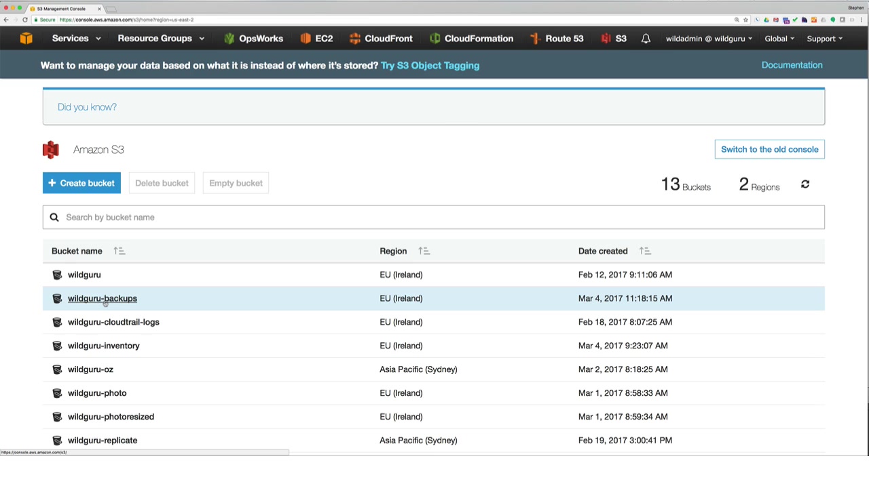Open the wildguru-cloudtrail-logs bucket
The width and height of the screenshot is (869, 488).
point(113,323)
